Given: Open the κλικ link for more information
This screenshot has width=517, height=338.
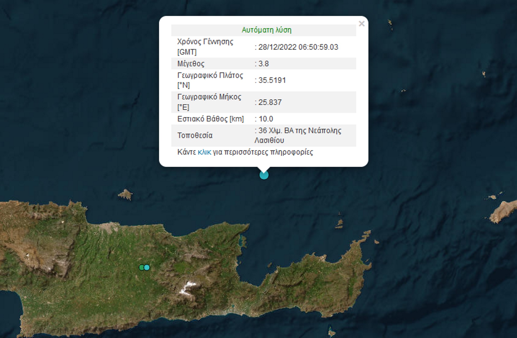Looking at the screenshot, I should coord(204,152).
